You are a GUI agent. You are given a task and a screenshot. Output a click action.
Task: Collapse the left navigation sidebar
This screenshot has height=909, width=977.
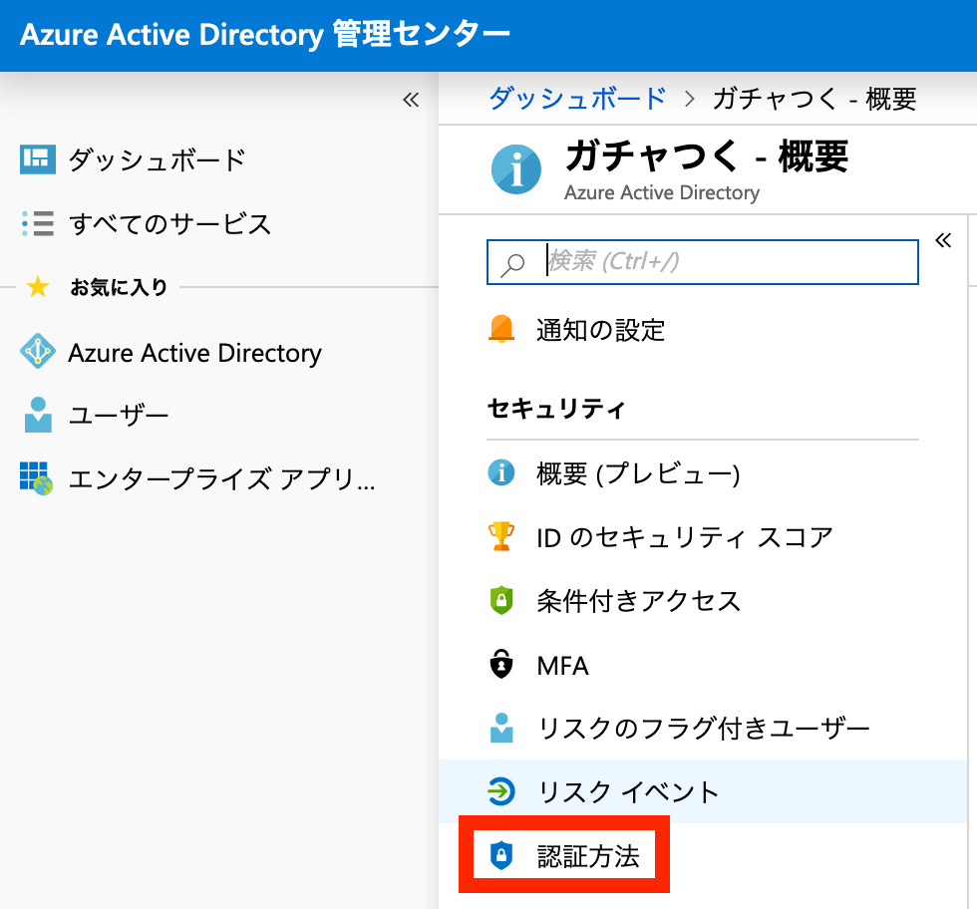click(411, 100)
